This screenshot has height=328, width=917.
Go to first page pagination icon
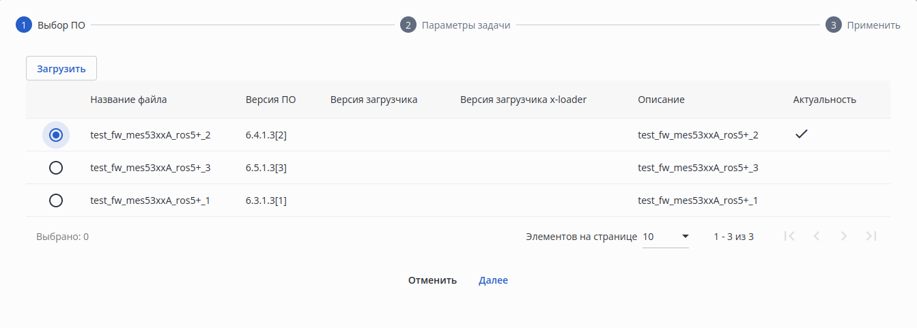[x=789, y=236]
